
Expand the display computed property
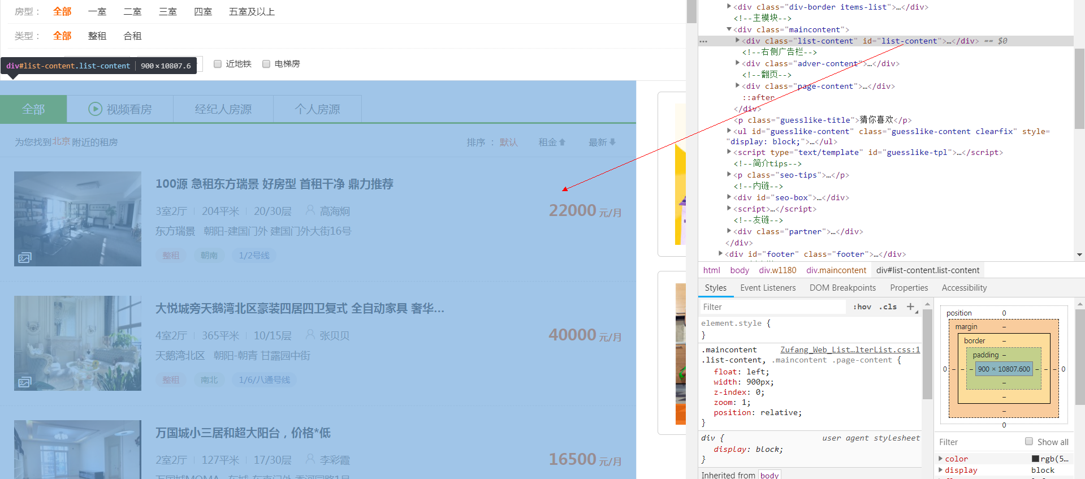click(x=941, y=470)
